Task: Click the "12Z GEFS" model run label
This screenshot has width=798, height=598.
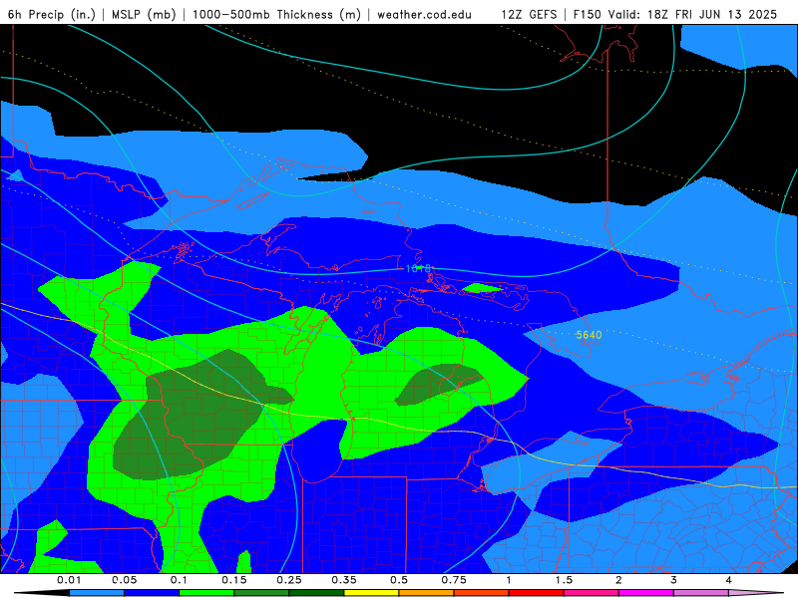Action: tap(529, 14)
